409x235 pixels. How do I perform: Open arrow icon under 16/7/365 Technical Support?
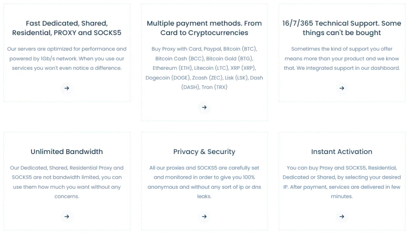point(341,88)
